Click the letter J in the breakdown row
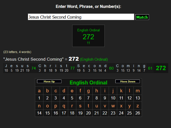Viewport: 171px width, 128px height. click(x=6, y=66)
